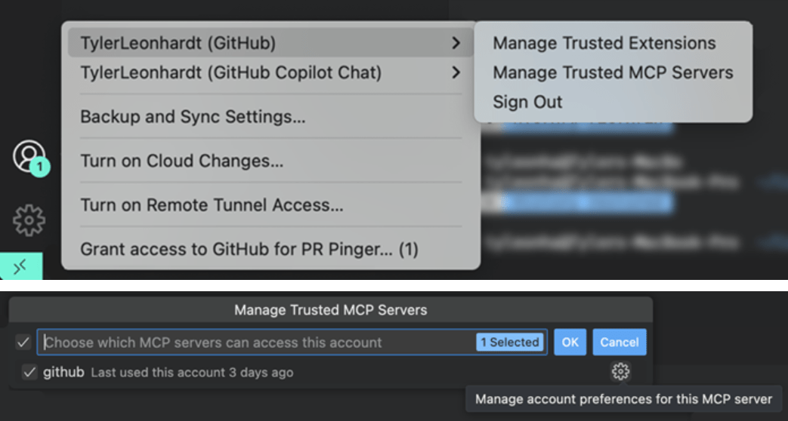Expand TylerLeonhardt (GitHub Copilot Chat) submenu arrow
The width and height of the screenshot is (788, 421).
coord(456,72)
